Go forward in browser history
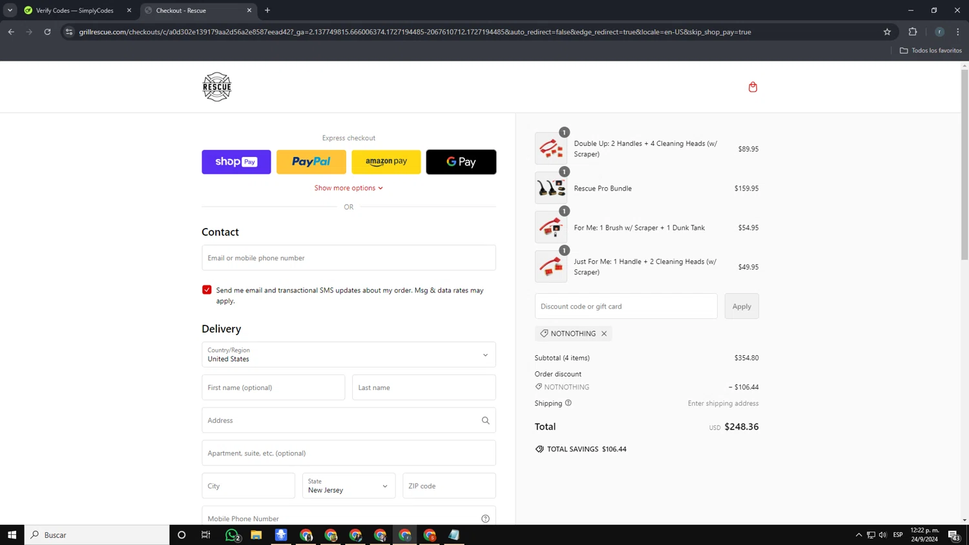 coord(29,32)
